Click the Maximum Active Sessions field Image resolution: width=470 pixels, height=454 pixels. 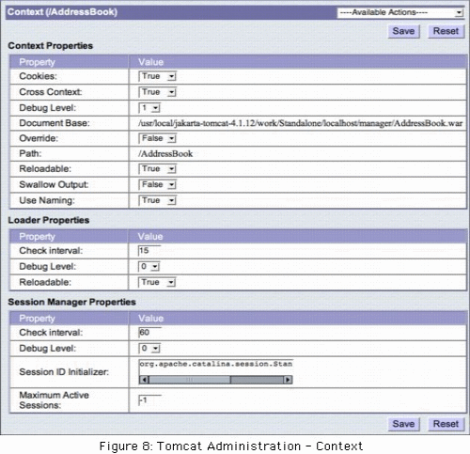click(x=149, y=400)
